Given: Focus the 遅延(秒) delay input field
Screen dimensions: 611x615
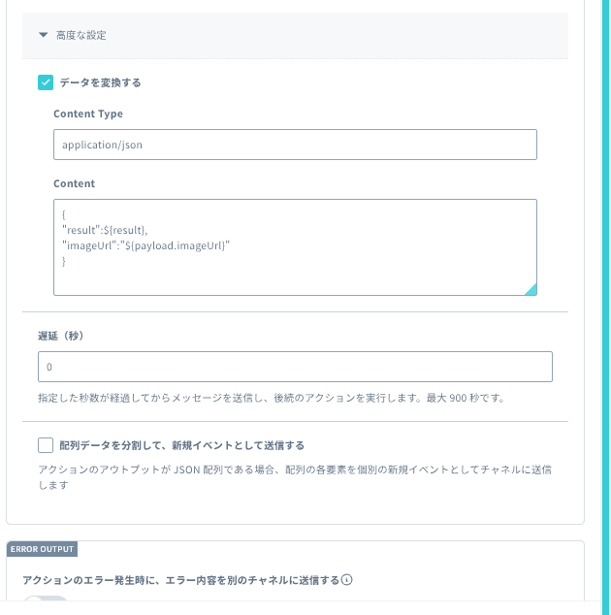Looking at the screenshot, I should coord(295,367).
